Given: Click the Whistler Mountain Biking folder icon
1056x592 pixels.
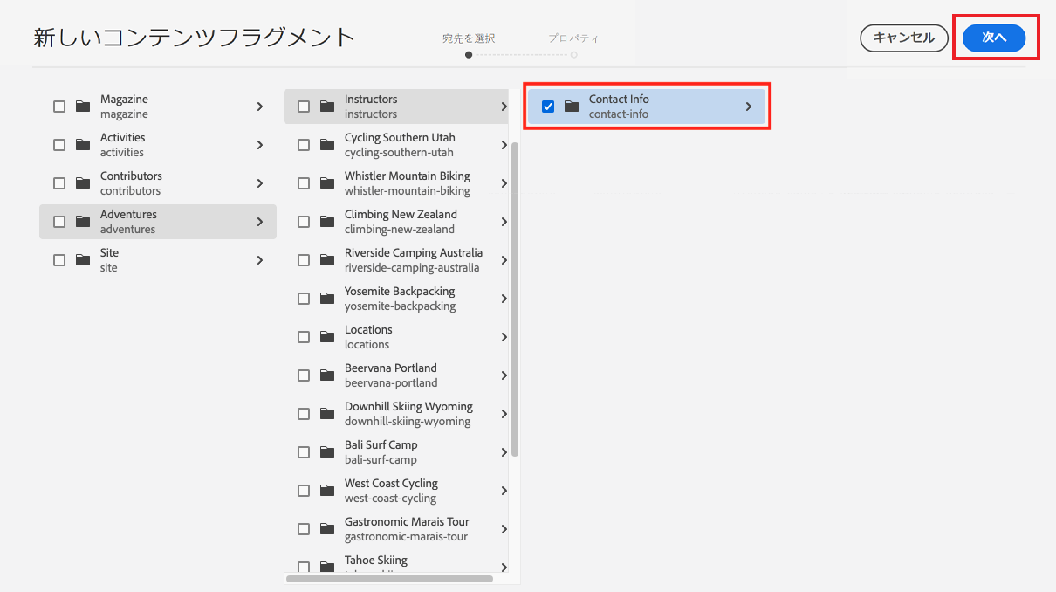Looking at the screenshot, I should coord(327,183).
